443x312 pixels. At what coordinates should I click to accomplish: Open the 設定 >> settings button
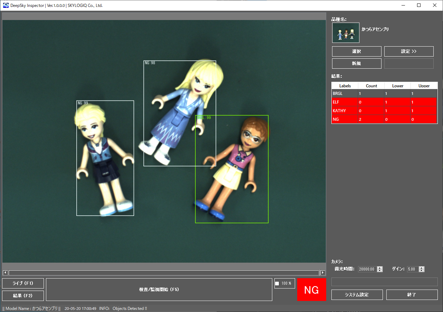[x=409, y=51]
